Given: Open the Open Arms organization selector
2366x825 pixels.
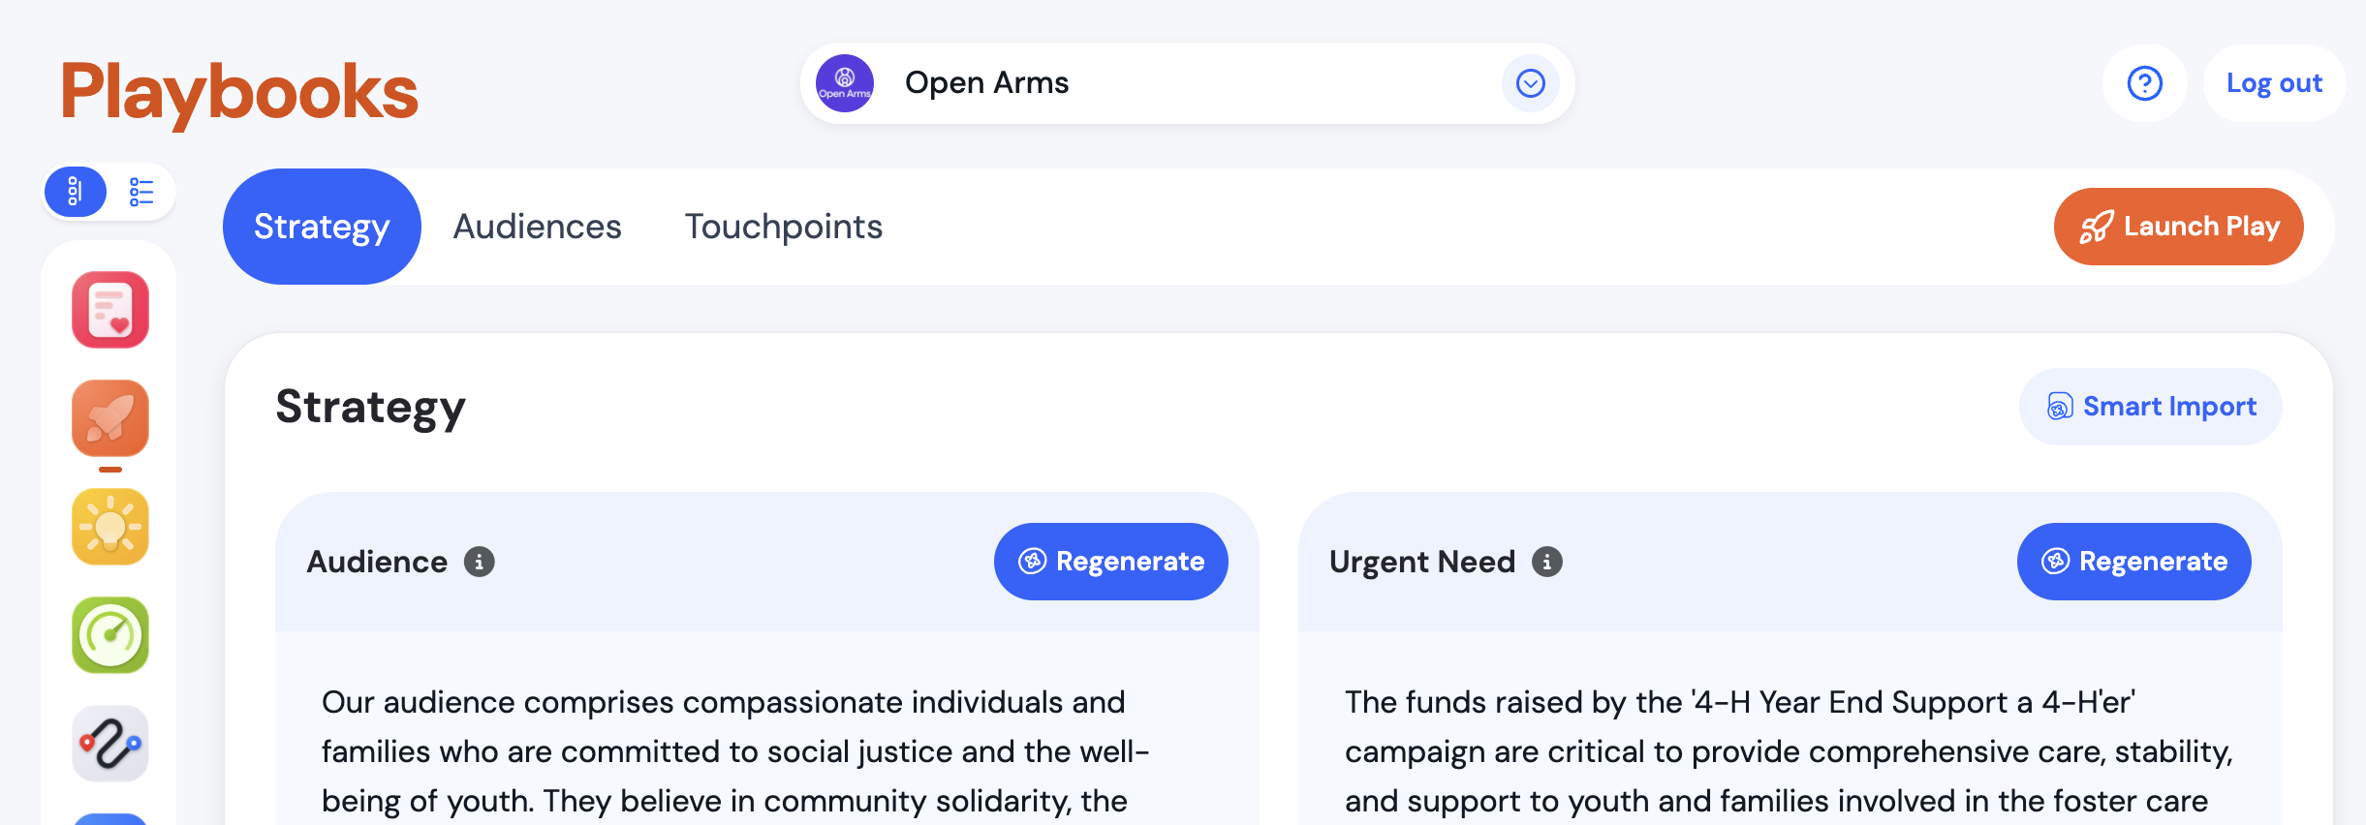Looking at the screenshot, I should tap(1163, 83).
